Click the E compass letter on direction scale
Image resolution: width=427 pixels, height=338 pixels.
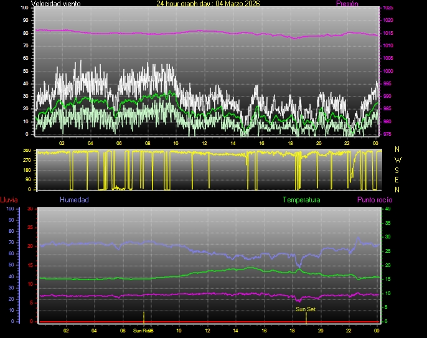398,179
